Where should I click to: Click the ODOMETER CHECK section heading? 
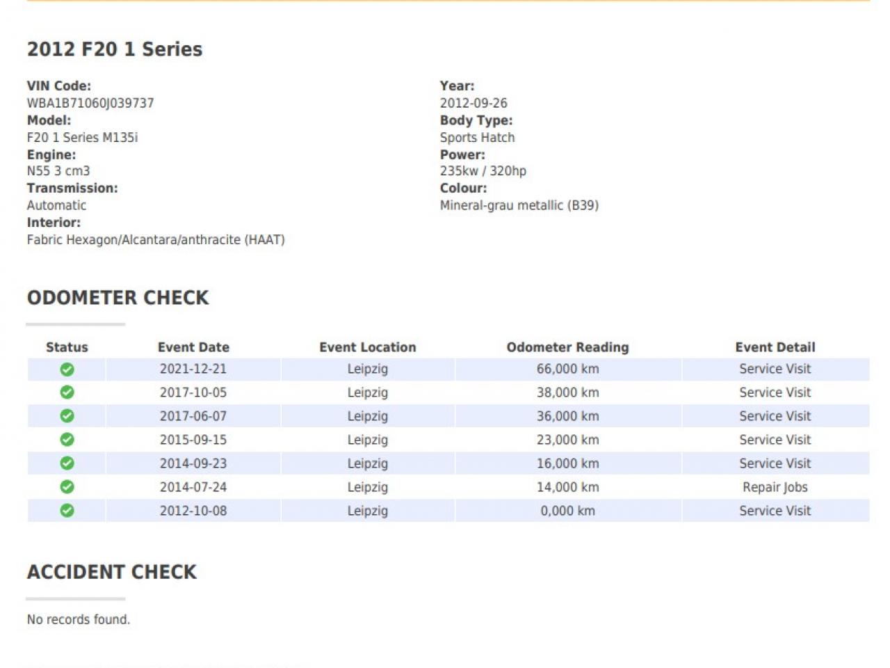pos(118,298)
